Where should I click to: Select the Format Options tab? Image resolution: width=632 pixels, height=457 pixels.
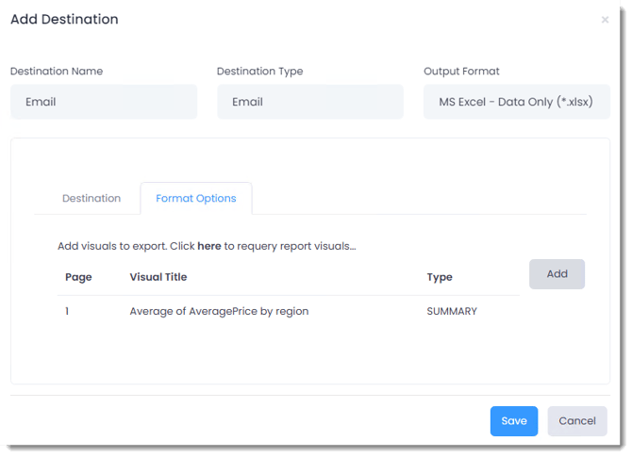pyautogui.click(x=196, y=198)
